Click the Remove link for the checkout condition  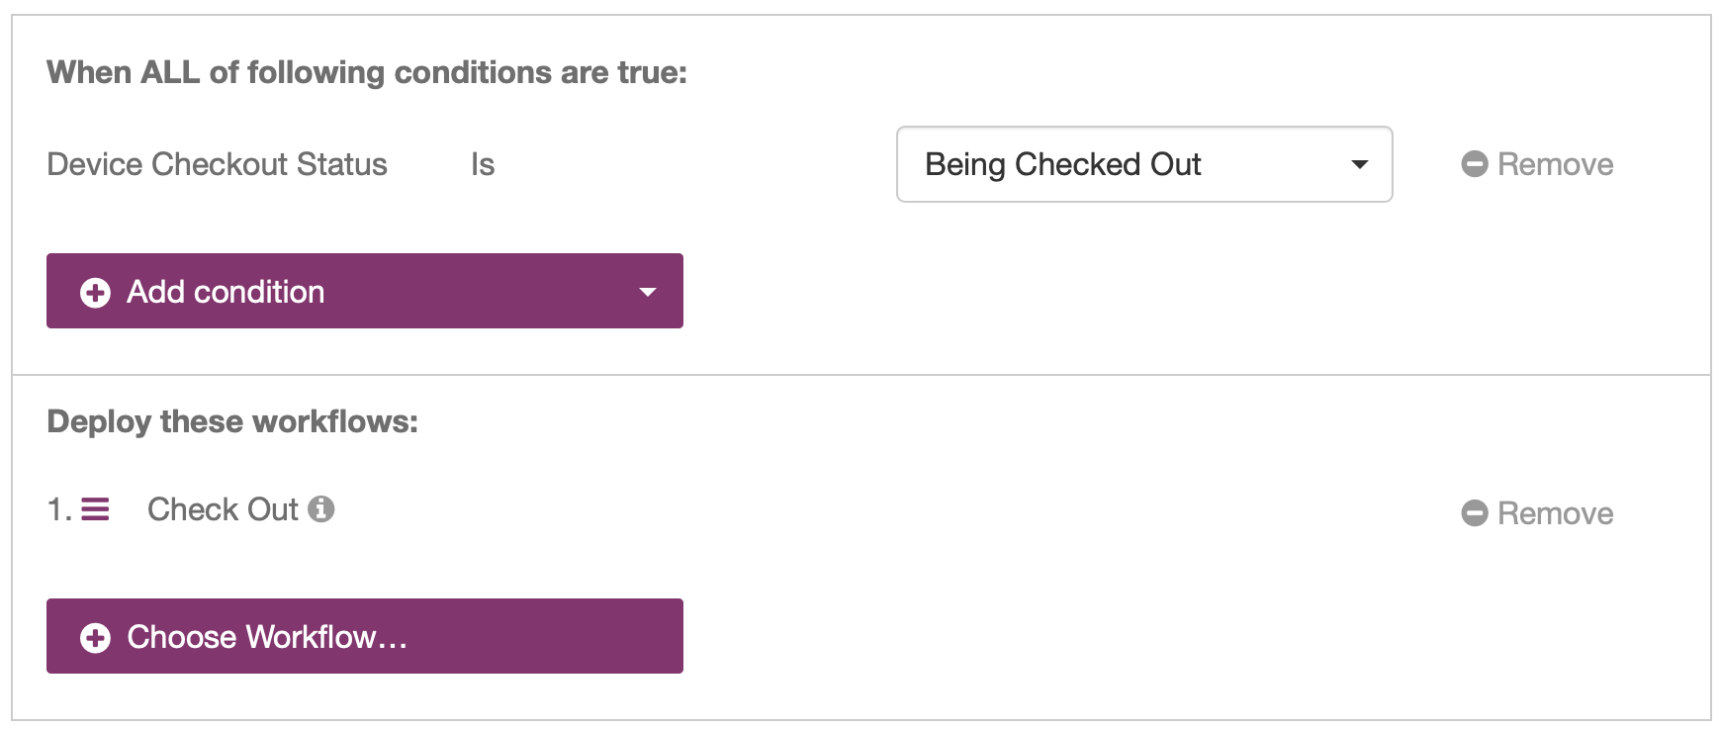coord(1555,164)
